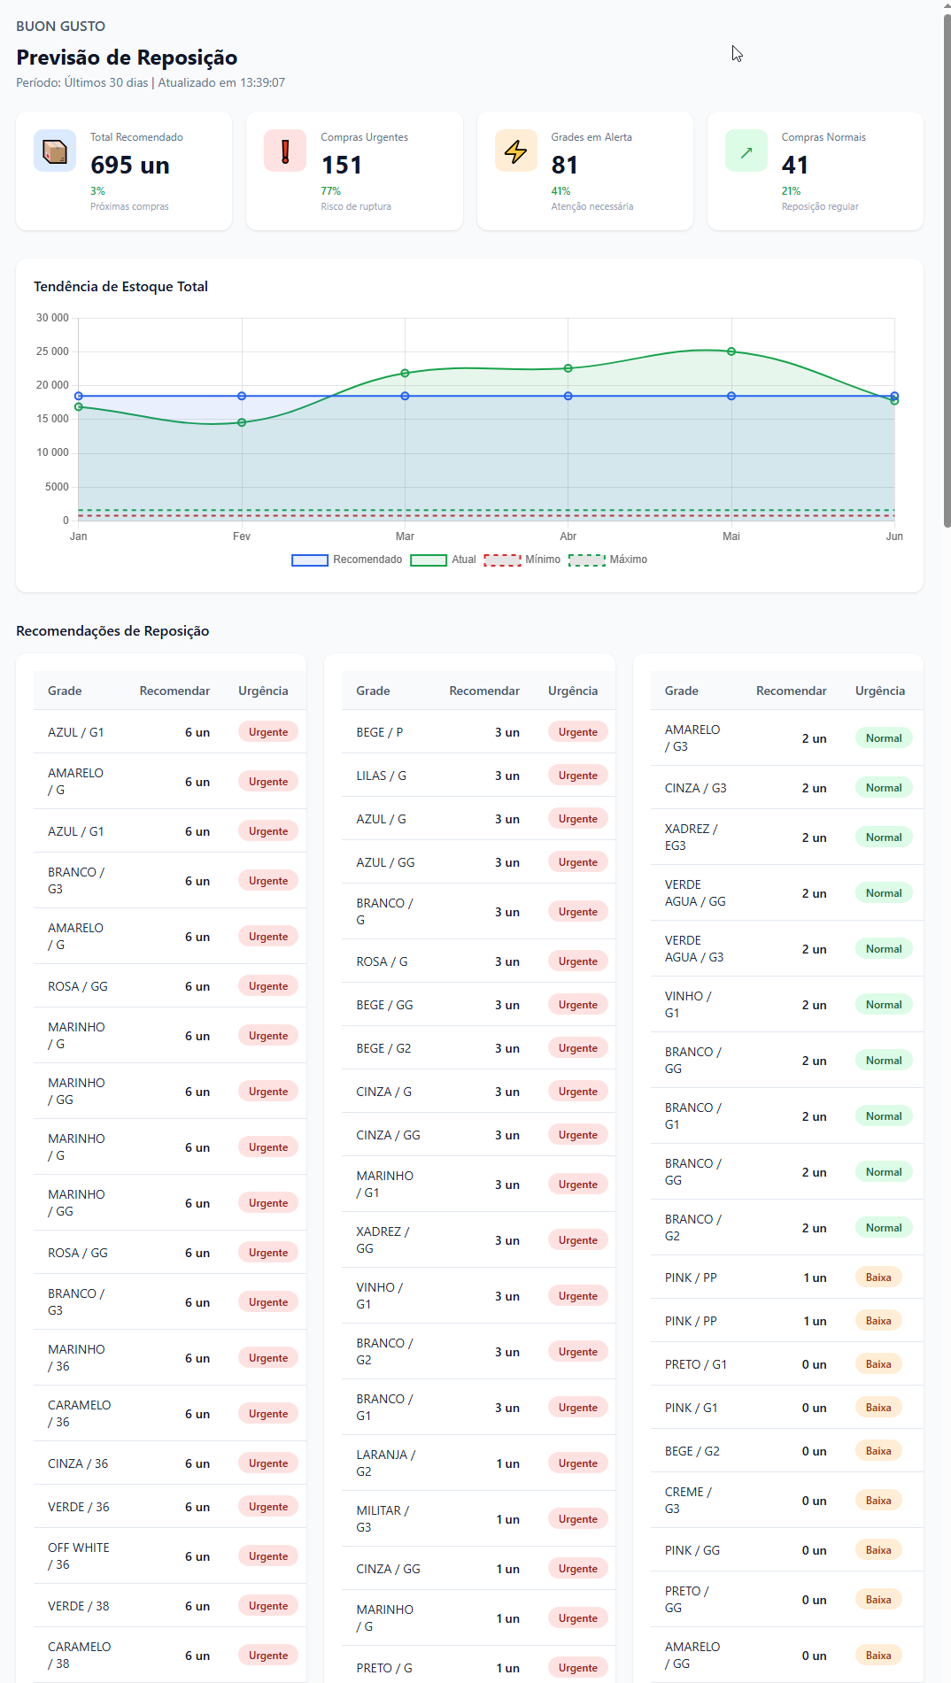Hide the Mínimo series via legend
The image size is (951, 1683).
click(x=522, y=560)
